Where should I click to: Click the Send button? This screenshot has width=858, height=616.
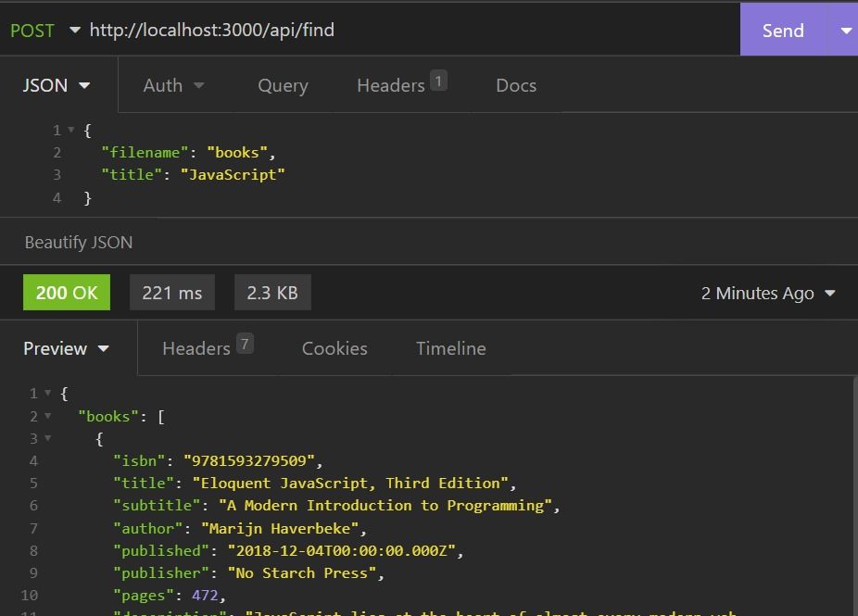click(x=783, y=30)
